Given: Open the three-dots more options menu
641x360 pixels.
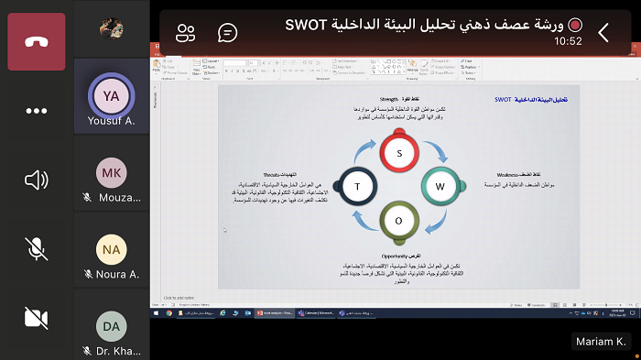Looking at the screenshot, I should click(x=37, y=111).
